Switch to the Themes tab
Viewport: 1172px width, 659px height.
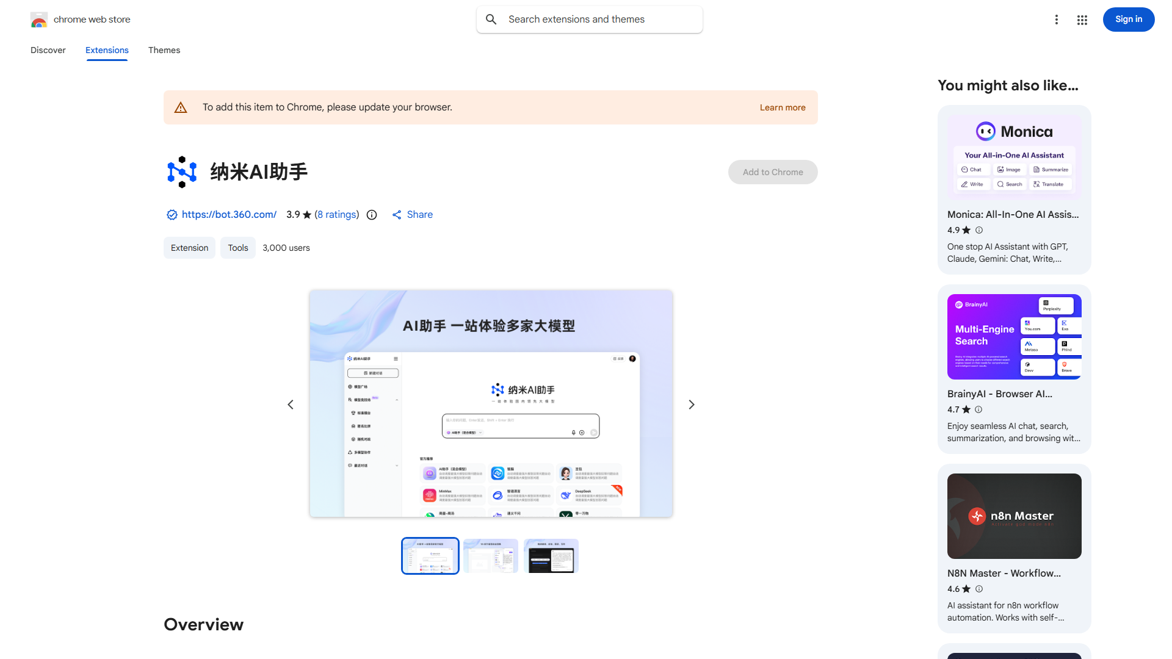[164, 50]
